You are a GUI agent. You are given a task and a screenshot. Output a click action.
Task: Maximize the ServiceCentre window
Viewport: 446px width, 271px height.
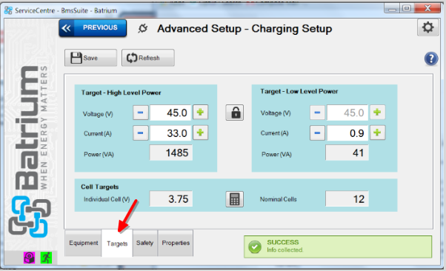point(407,9)
